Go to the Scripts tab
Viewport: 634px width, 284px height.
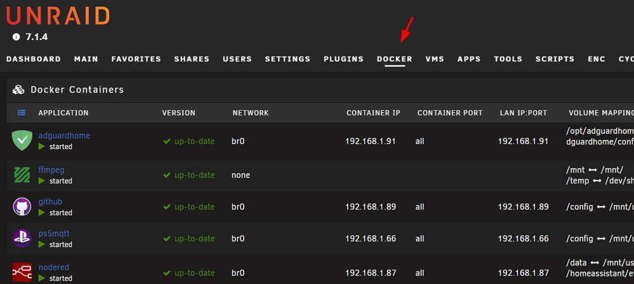(x=555, y=59)
